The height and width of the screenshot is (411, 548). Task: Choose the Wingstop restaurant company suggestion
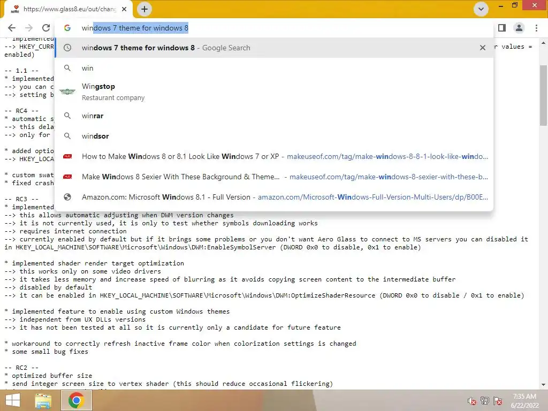point(274,92)
